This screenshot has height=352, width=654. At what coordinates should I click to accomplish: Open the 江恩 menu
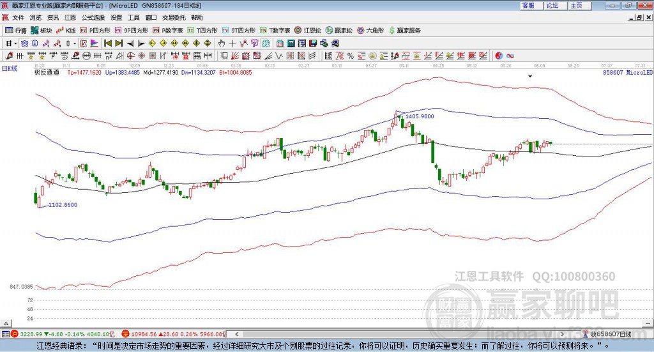click(70, 17)
